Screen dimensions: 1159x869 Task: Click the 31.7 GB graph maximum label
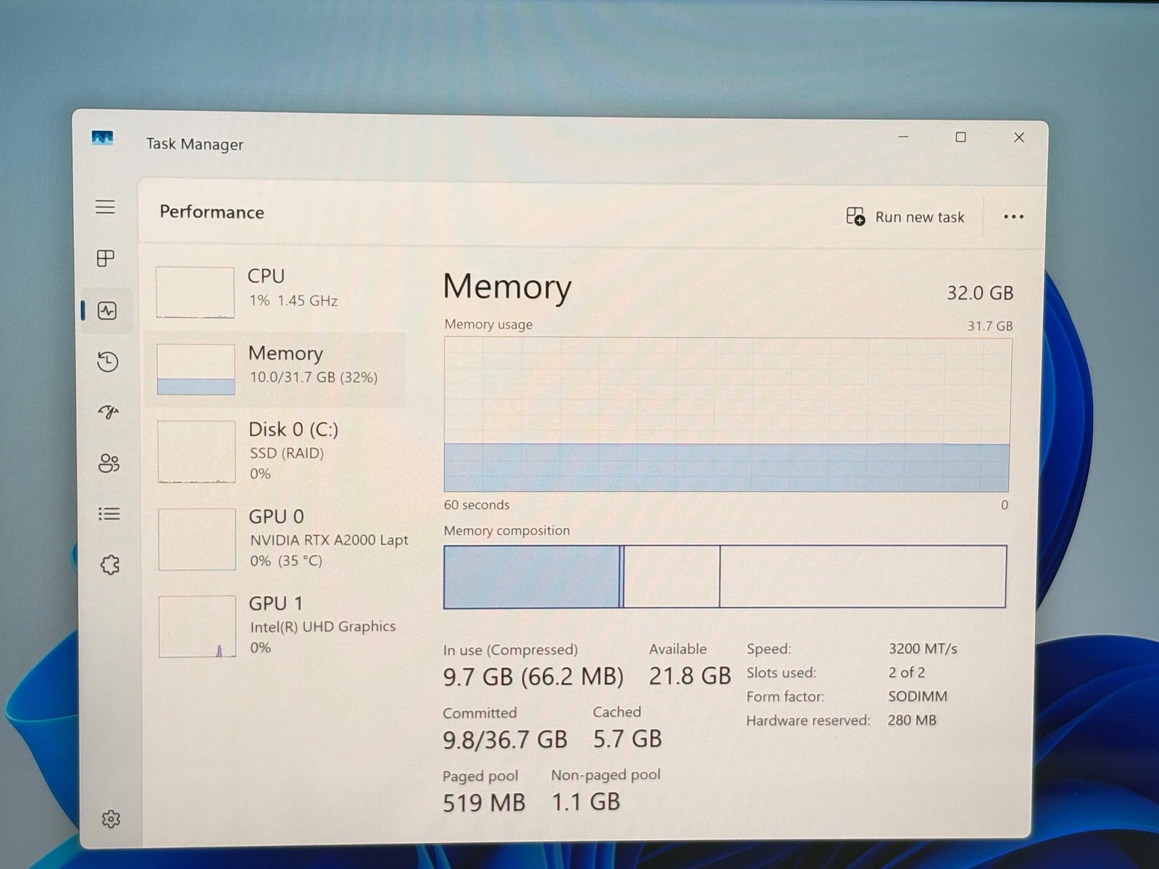tap(990, 326)
